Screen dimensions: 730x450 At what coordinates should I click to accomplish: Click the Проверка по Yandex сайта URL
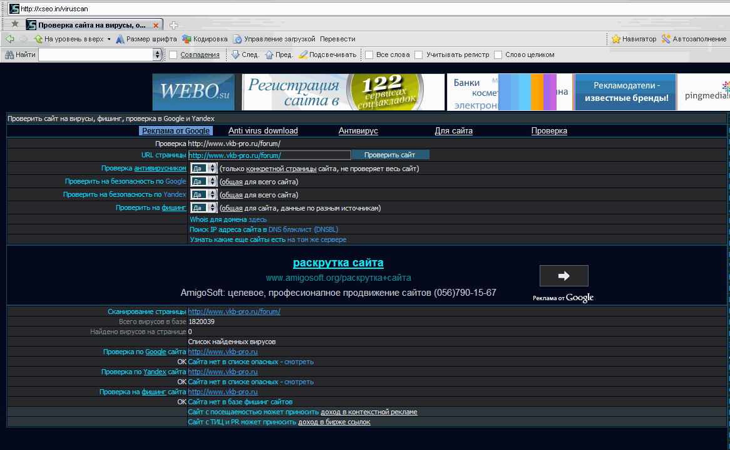click(222, 372)
